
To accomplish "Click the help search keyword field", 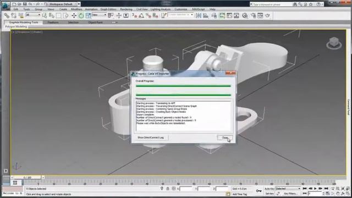I will (272, 4).
